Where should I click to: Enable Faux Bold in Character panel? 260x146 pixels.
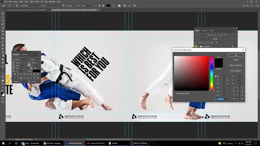tap(15, 74)
